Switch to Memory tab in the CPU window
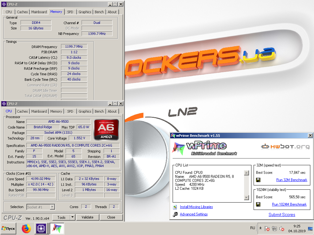Viewport: 314px width, 235px height. (x=56, y=111)
